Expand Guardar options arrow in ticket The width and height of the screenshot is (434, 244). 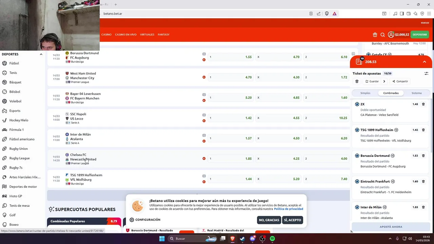click(x=384, y=81)
